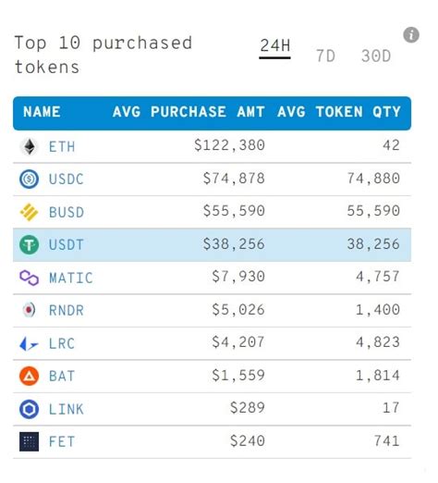This screenshot has width=438, height=483.
Task: Click the USDC coin icon
Action: 30,179
